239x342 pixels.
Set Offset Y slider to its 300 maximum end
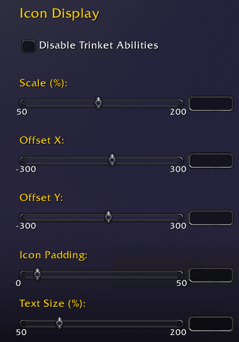click(181, 217)
